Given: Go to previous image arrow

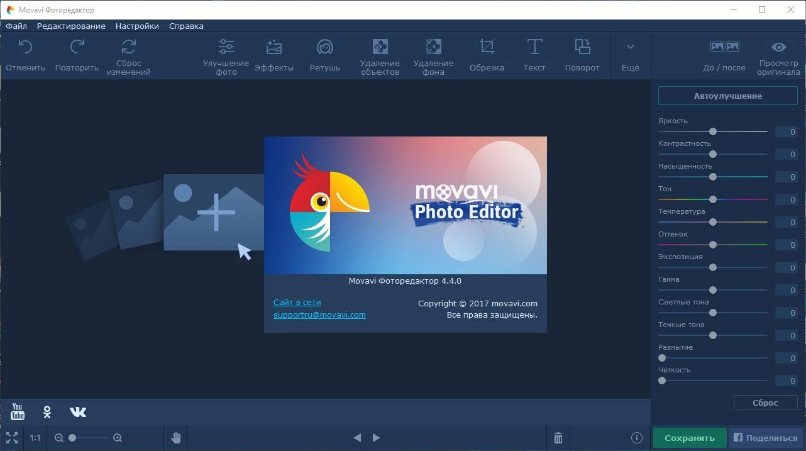Looking at the screenshot, I should [x=357, y=438].
